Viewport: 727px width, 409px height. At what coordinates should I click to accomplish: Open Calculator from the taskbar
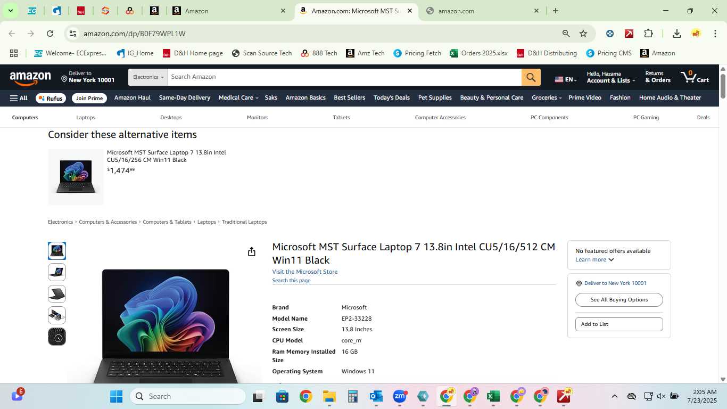(352, 396)
